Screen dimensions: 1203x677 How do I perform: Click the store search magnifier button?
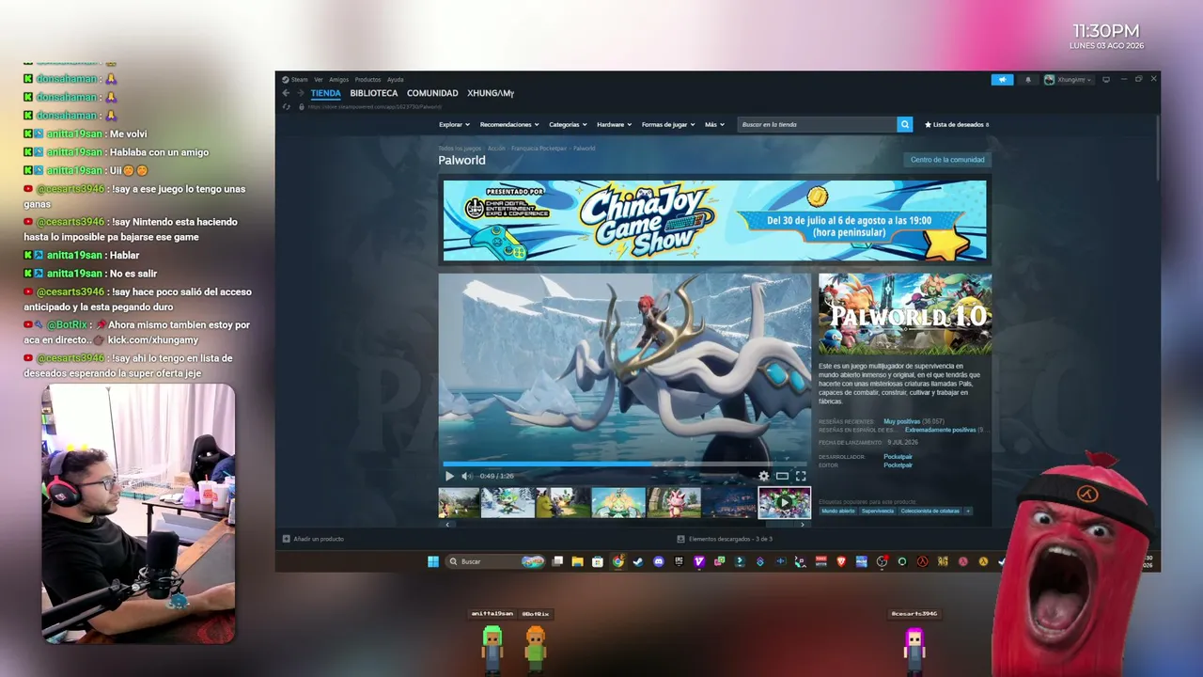click(905, 124)
